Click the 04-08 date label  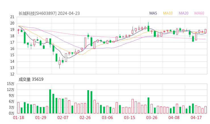(x=174, y=118)
